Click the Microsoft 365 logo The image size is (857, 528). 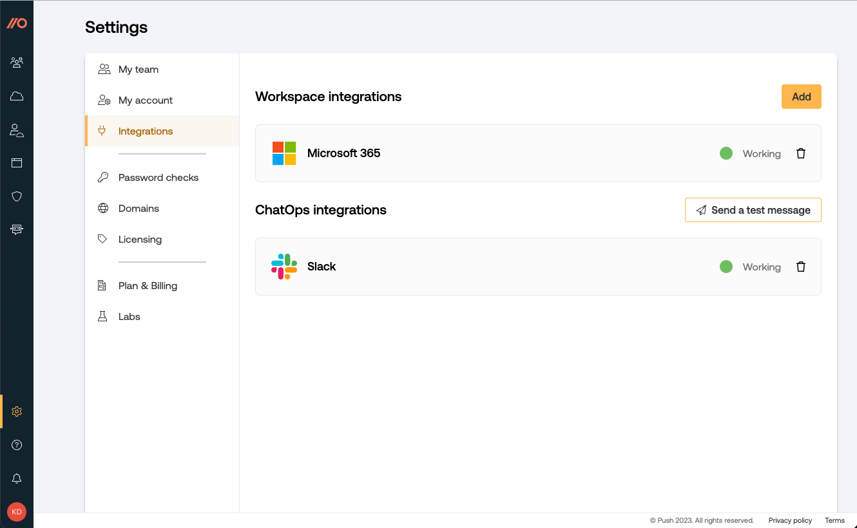(x=284, y=153)
